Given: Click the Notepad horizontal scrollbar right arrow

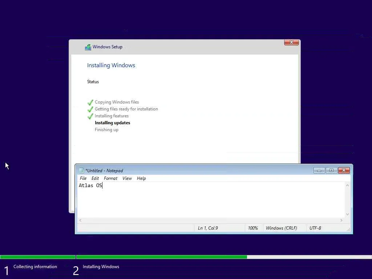Looking at the screenshot, I should (x=341, y=220).
